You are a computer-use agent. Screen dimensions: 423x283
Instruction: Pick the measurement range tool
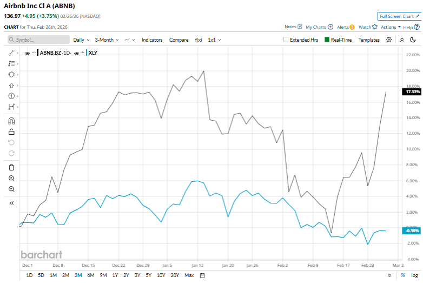tap(11, 107)
